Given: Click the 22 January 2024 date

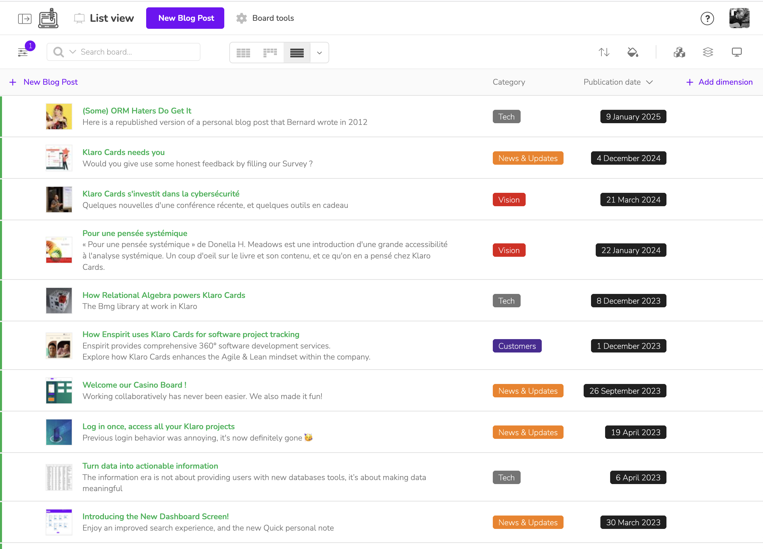Looking at the screenshot, I should [x=631, y=250].
